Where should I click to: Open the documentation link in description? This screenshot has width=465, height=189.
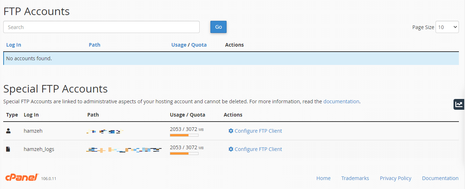341,101
